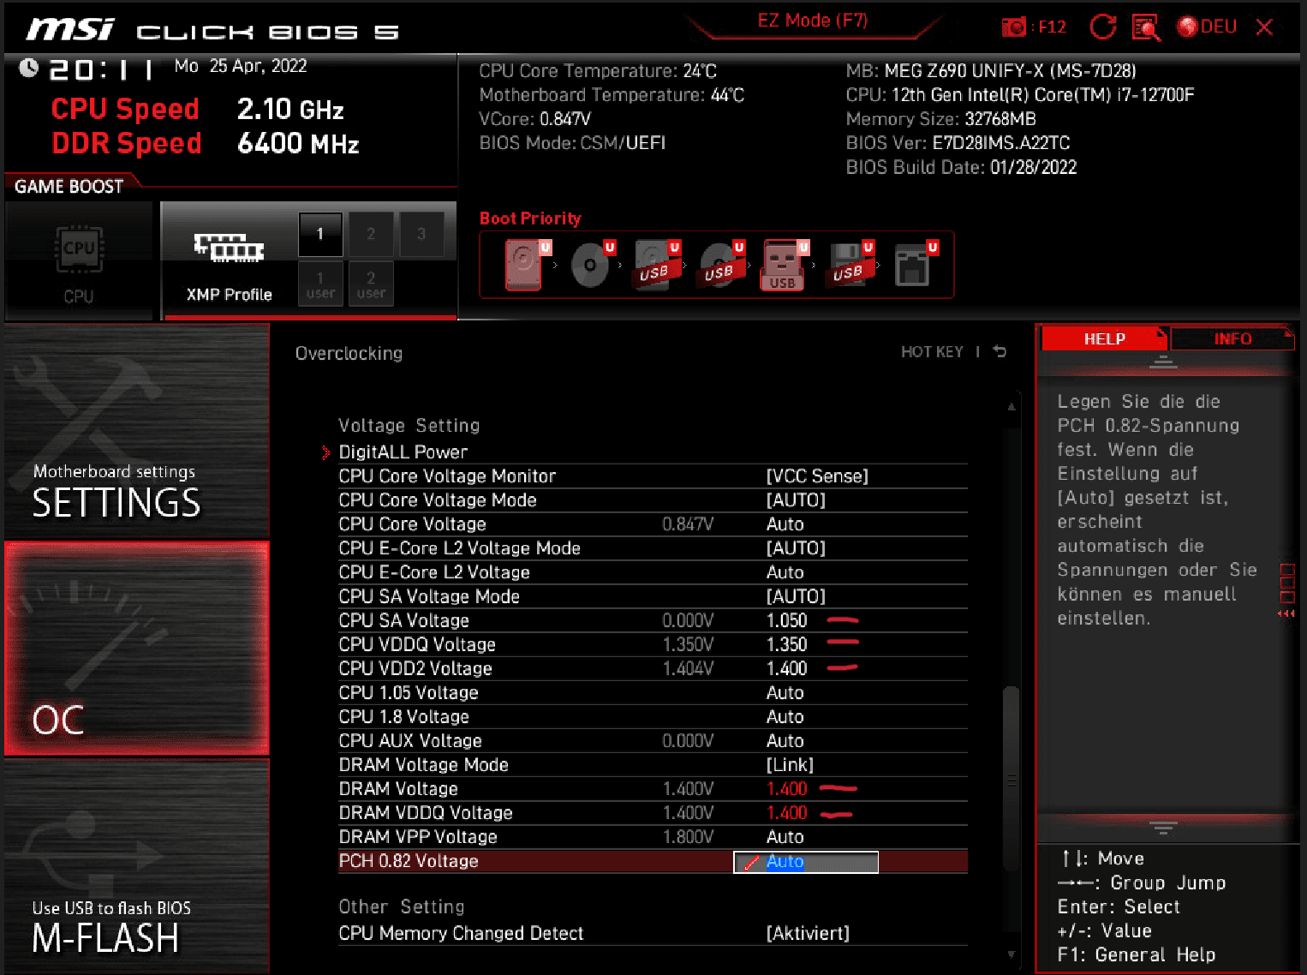Click the date Mo 25 Apr, 2022
The image size is (1307, 975).
point(241,66)
